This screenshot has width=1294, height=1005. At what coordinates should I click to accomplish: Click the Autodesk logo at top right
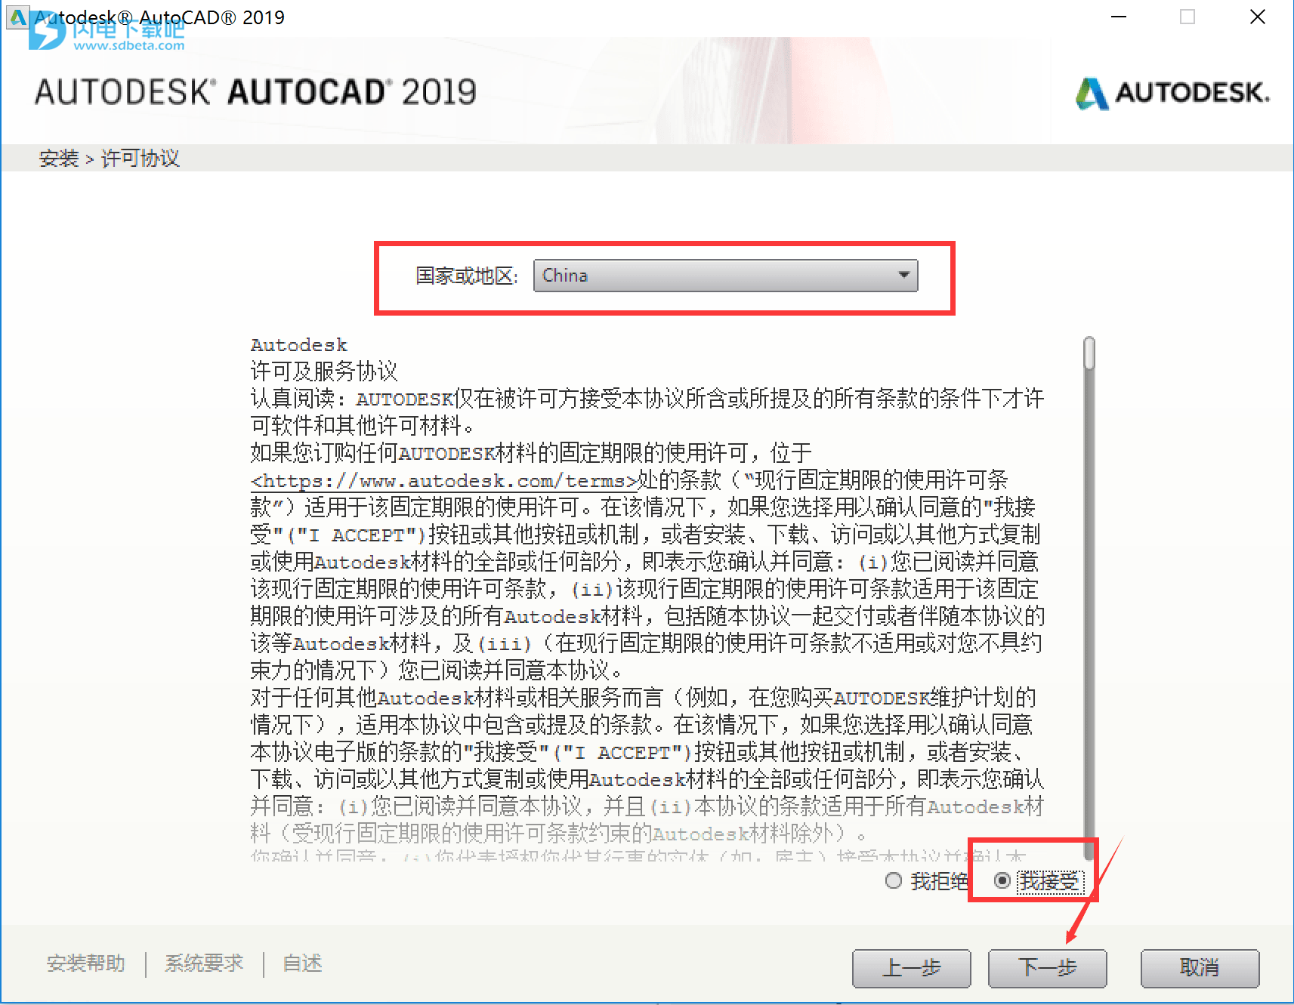coord(1172,94)
